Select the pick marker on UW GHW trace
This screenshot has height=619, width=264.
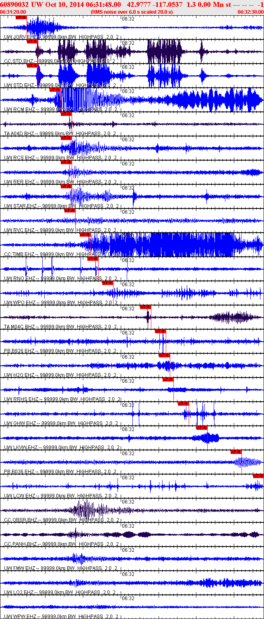[183, 404]
